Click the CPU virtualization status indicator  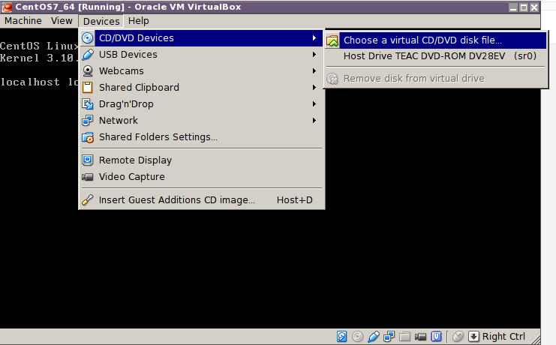(436, 336)
